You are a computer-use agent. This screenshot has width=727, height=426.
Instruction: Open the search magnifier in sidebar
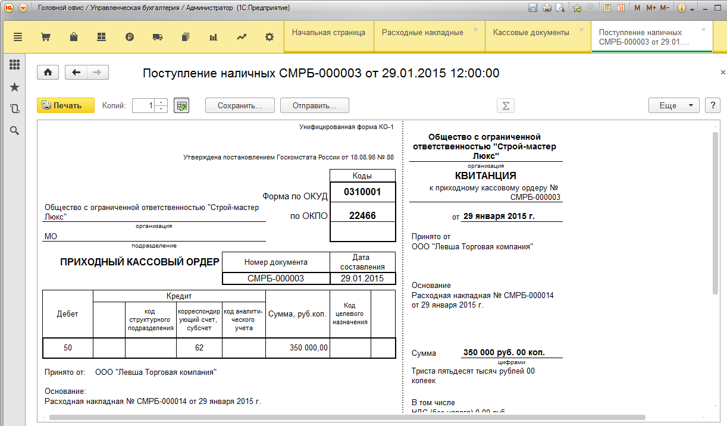point(15,131)
